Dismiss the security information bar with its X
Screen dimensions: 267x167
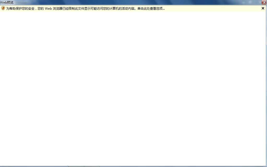pyautogui.click(x=263, y=8)
